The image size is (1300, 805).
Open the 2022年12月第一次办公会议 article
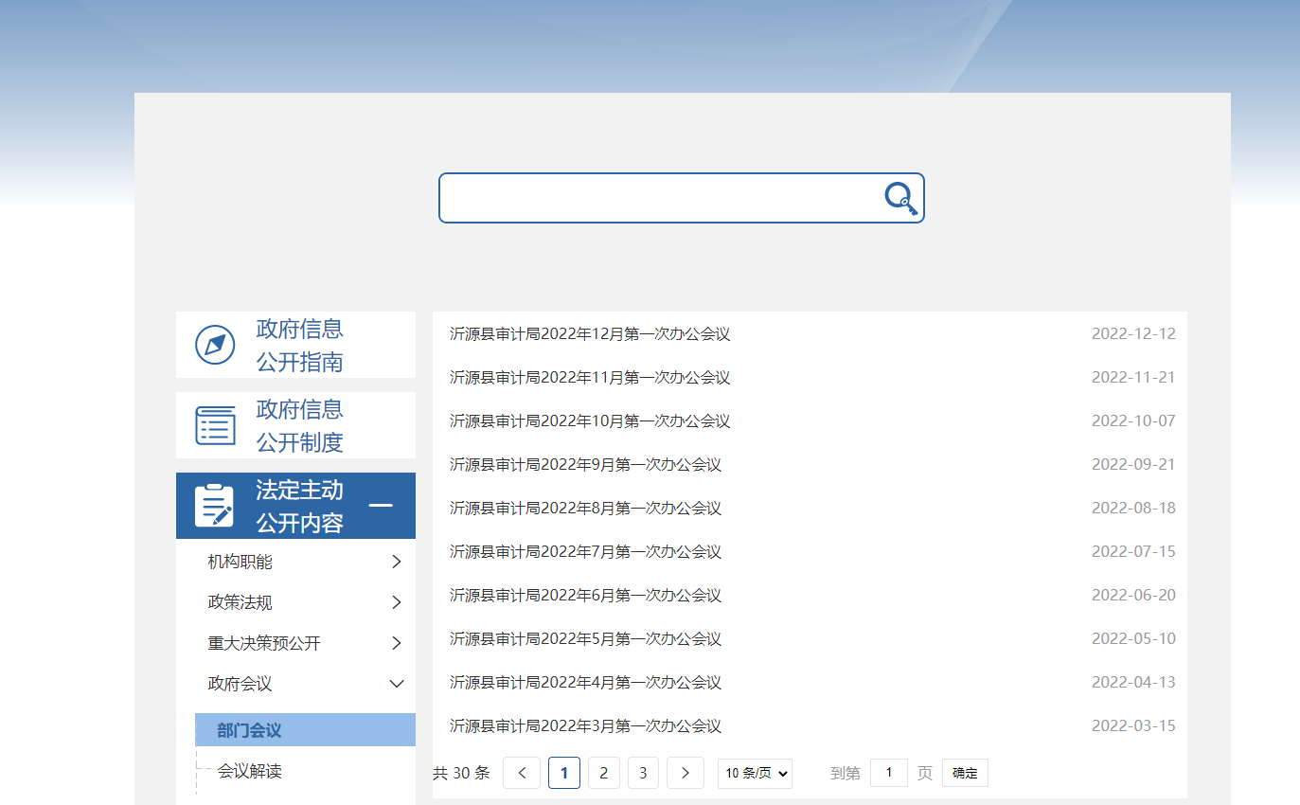[589, 334]
